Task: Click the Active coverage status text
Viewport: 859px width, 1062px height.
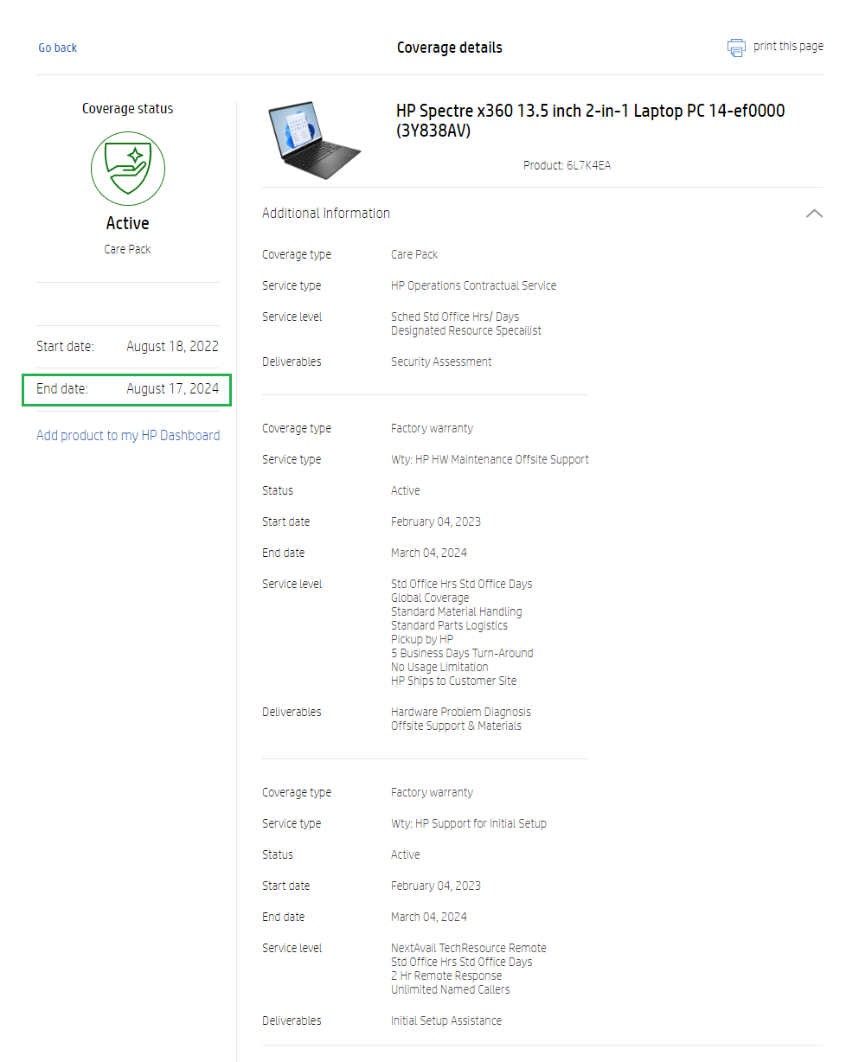Action: pyautogui.click(x=128, y=224)
